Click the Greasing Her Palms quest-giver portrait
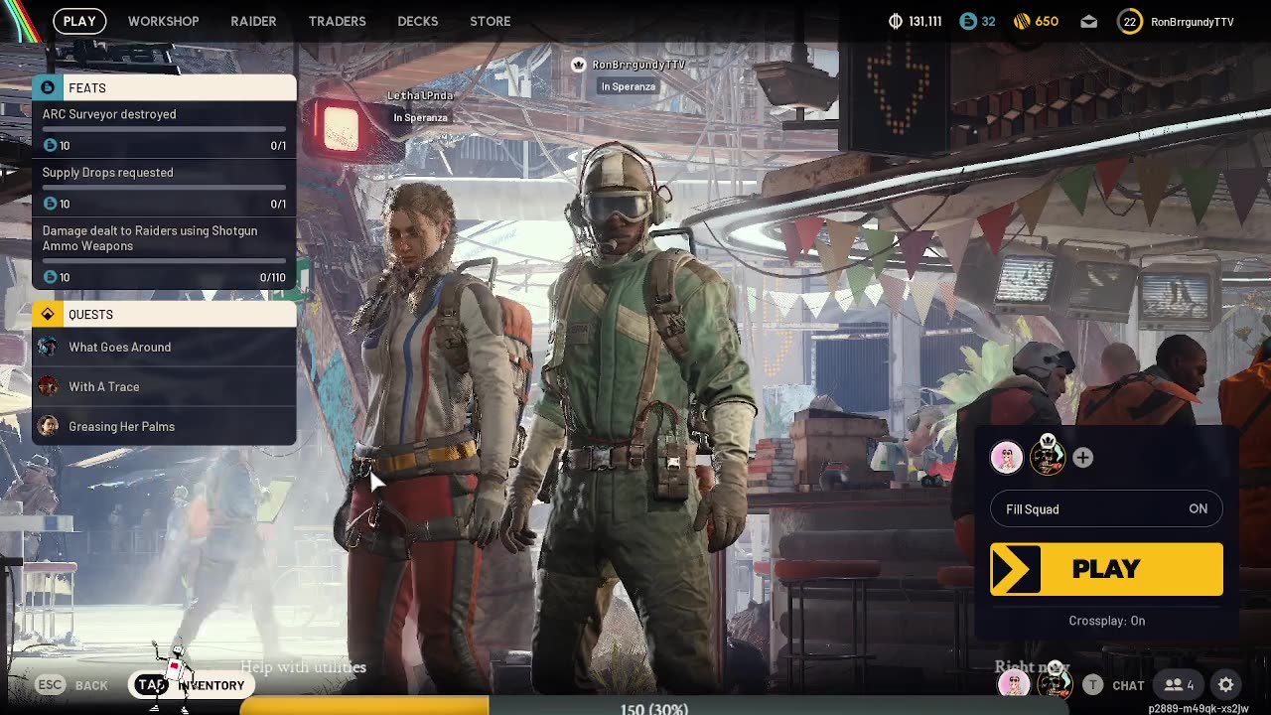Image resolution: width=1271 pixels, height=715 pixels. (48, 426)
